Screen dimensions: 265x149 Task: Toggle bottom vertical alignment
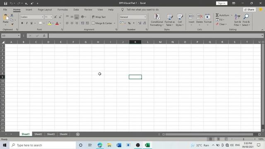coord(77,17)
